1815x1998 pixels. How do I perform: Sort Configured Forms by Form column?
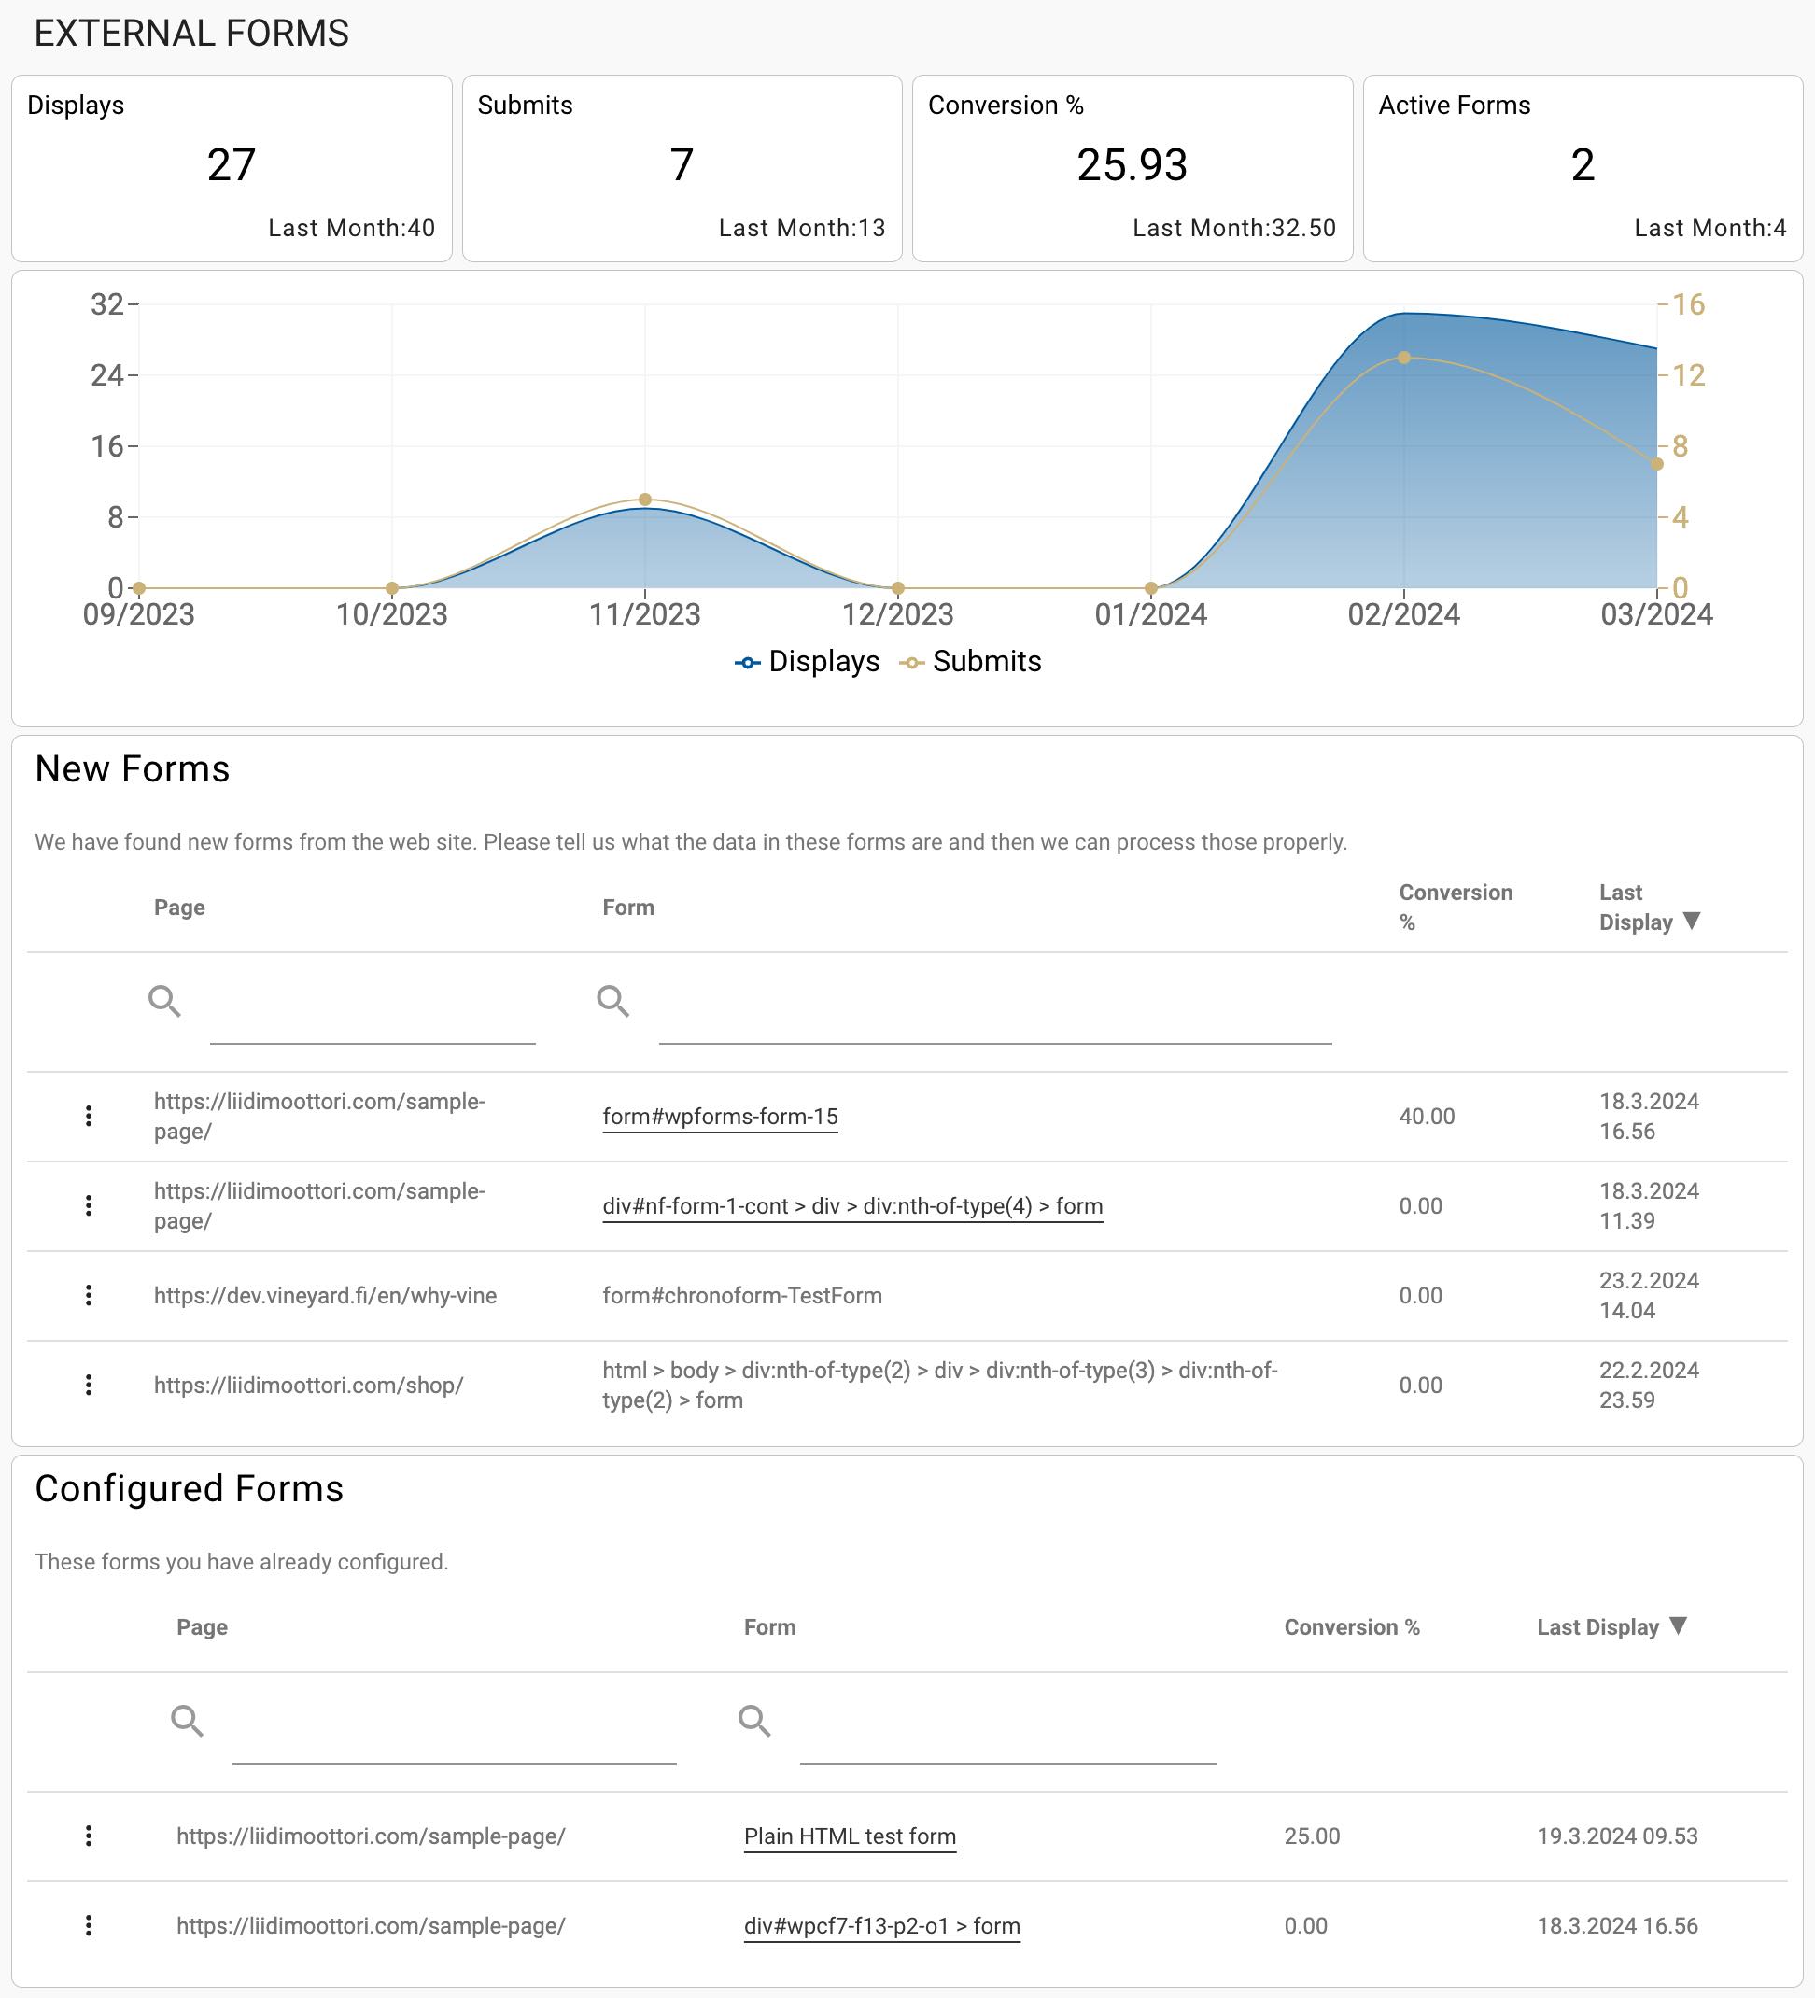tap(770, 1626)
